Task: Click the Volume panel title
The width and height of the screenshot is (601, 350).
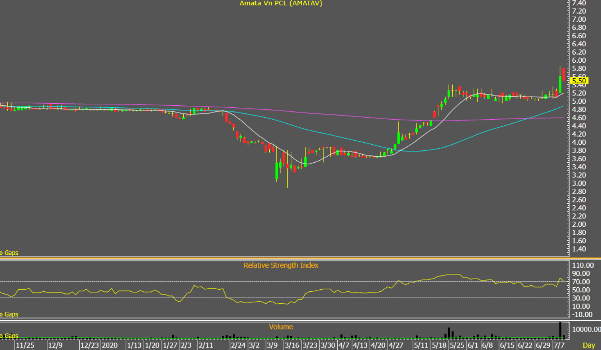Action: click(281, 327)
